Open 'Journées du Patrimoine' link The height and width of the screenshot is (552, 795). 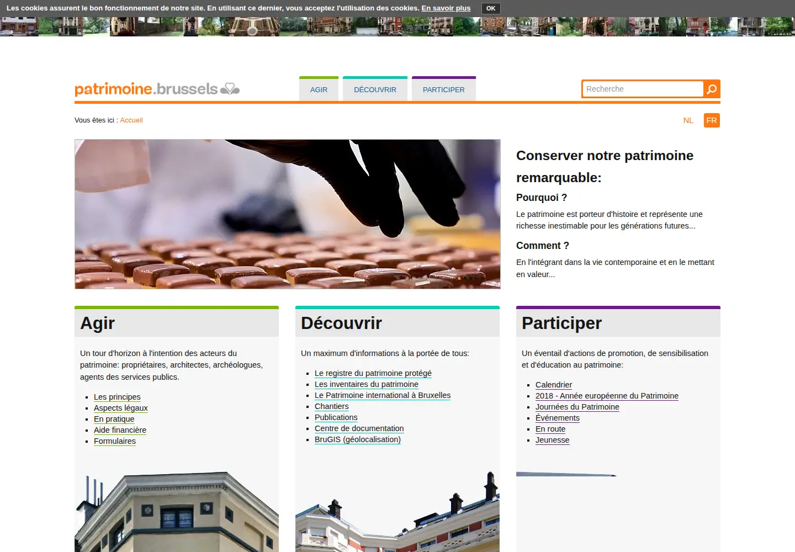577,407
